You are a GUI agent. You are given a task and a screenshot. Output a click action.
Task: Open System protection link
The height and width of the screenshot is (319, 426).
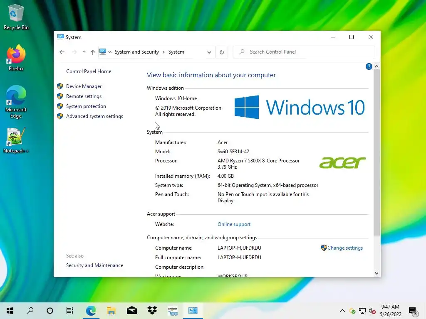coord(86,106)
